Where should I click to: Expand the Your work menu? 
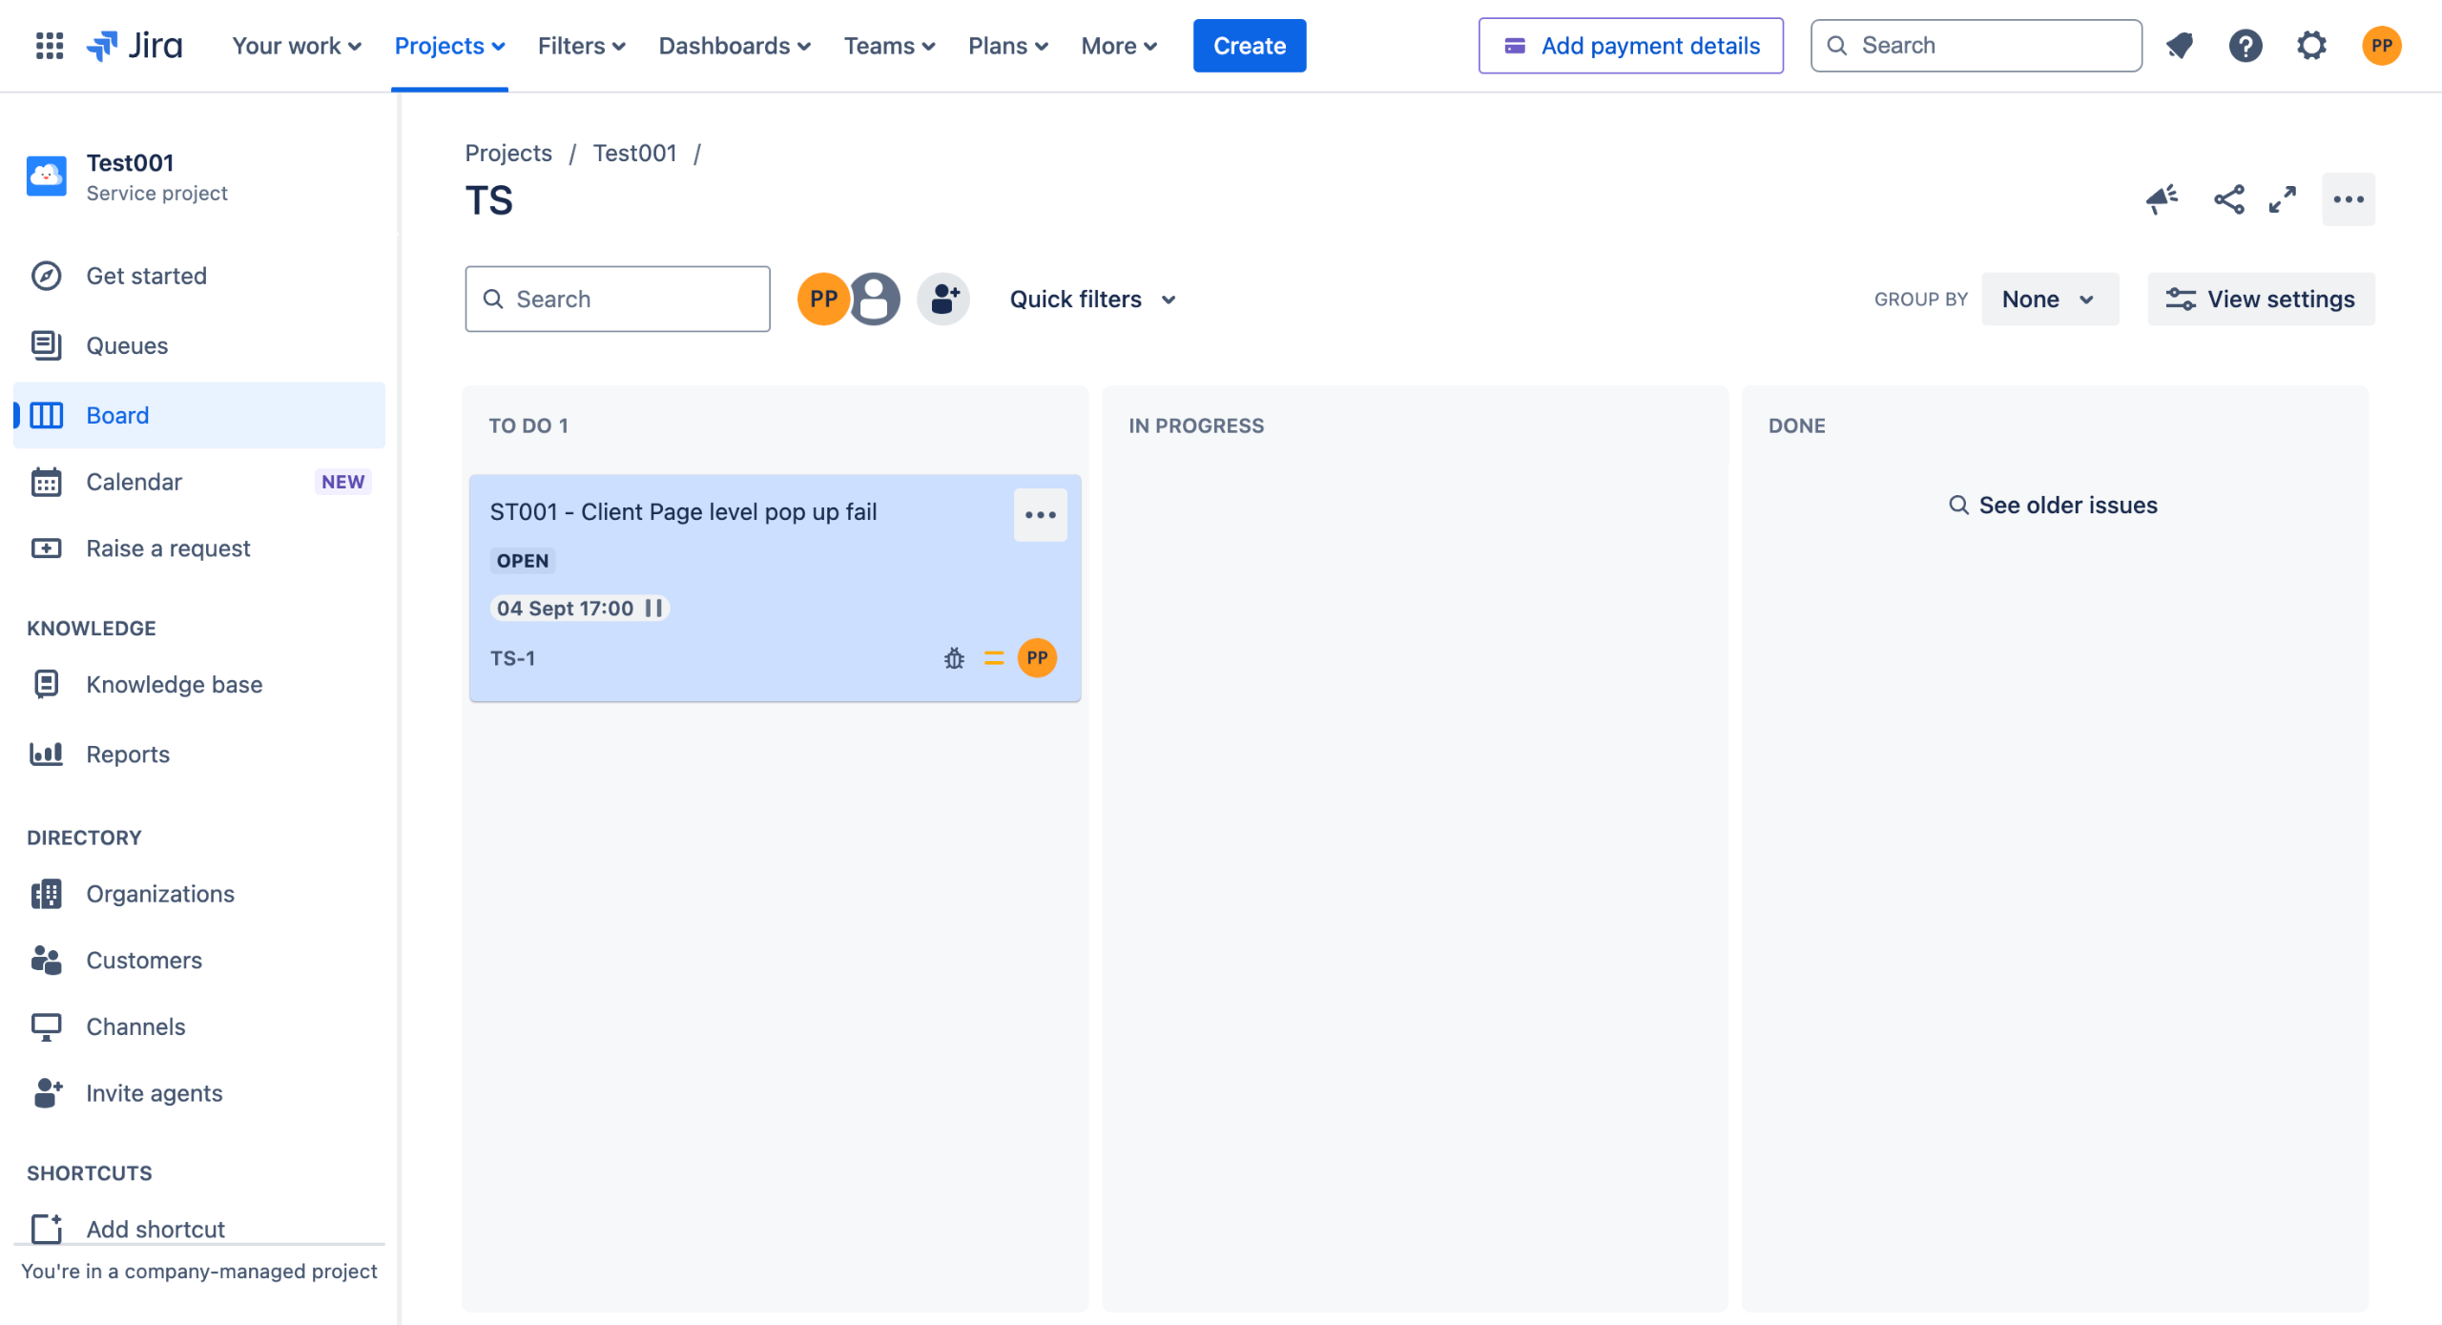tap(297, 46)
